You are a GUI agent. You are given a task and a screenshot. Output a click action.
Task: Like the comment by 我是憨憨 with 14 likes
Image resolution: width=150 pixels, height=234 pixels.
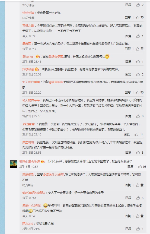click(x=139, y=134)
